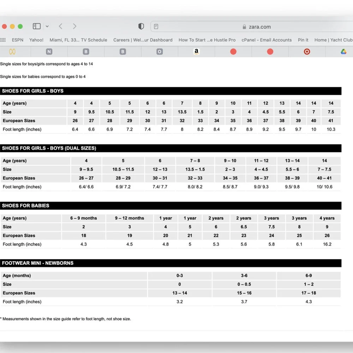Open the privacy report shield icon
The width and height of the screenshot is (353, 353).
point(141,26)
